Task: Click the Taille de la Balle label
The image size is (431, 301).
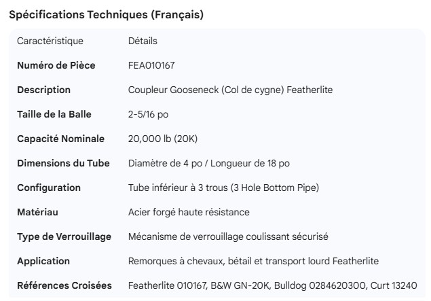Action: 54,114
